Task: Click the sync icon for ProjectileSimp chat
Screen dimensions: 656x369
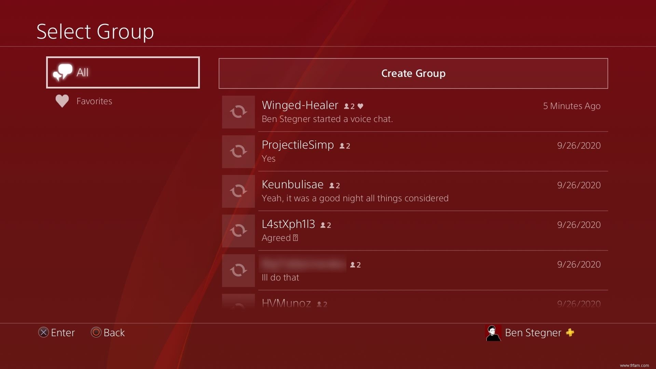Action: (x=237, y=151)
